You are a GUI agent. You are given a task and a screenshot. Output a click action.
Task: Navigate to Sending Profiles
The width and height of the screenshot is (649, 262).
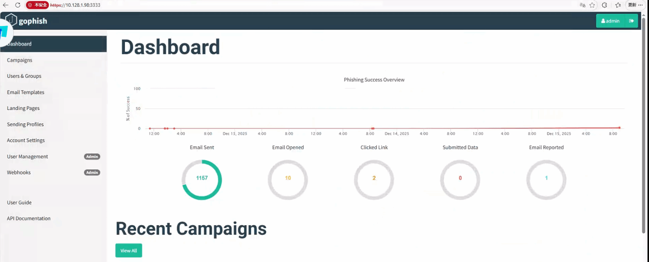(25, 124)
